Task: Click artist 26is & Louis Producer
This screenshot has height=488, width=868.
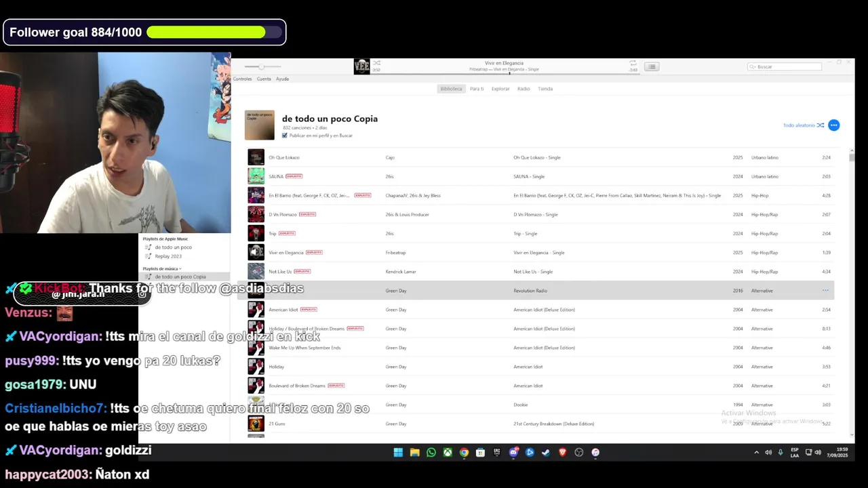Action: [408, 214]
